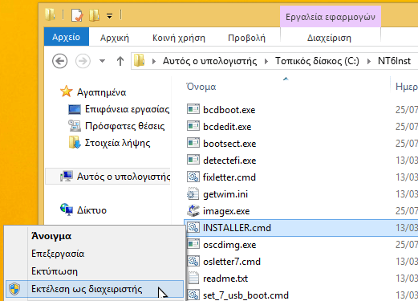Click the detectefi.exe file icon
The width and height of the screenshot is (418, 301).
click(x=193, y=160)
